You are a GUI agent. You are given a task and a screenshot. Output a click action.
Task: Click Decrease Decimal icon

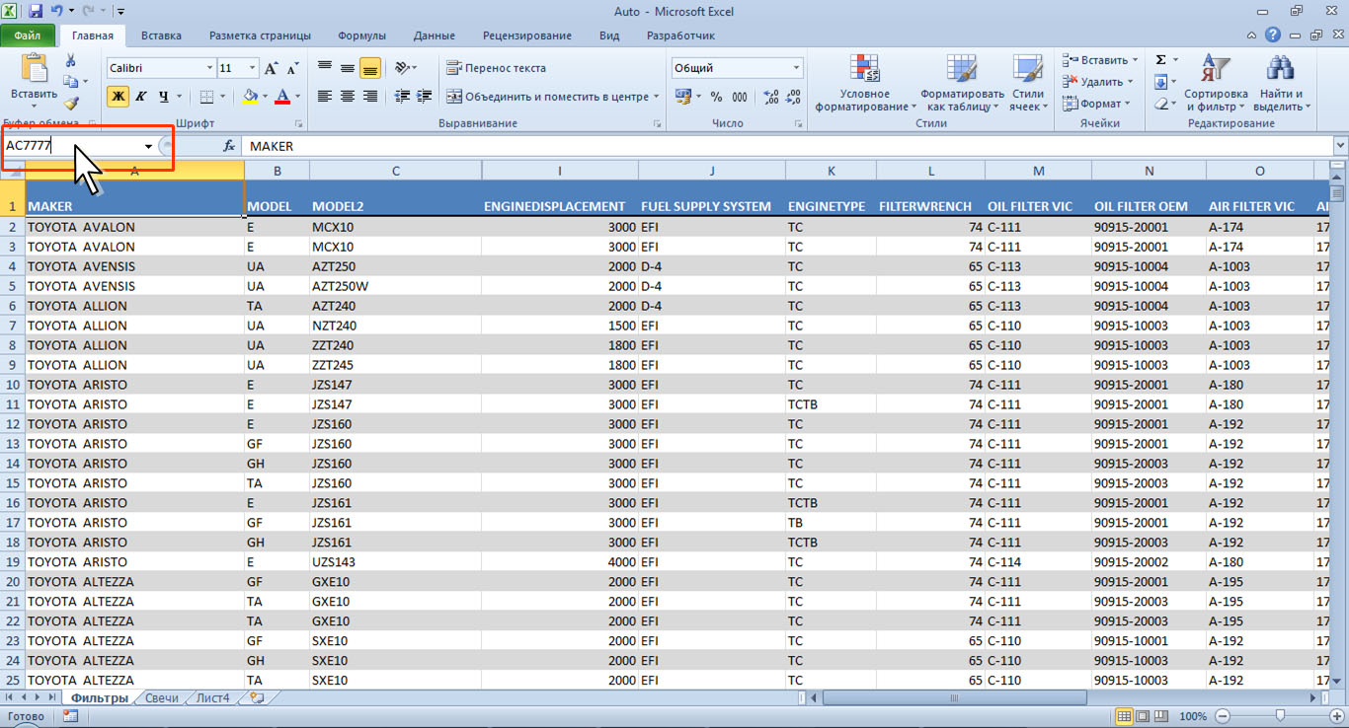795,97
